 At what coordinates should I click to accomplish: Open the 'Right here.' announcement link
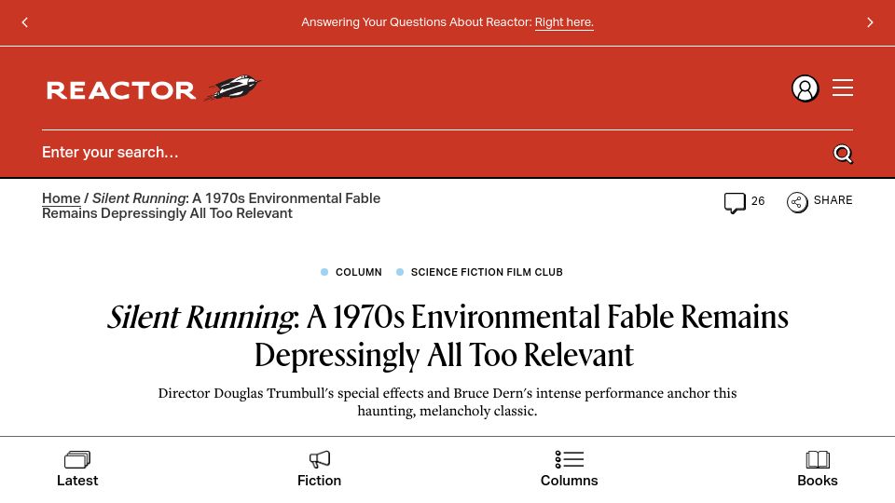[564, 22]
